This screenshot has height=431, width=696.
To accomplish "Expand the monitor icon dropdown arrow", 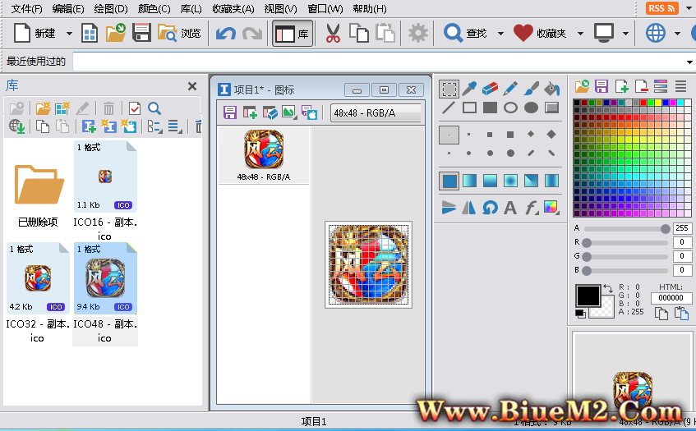I will pos(625,34).
